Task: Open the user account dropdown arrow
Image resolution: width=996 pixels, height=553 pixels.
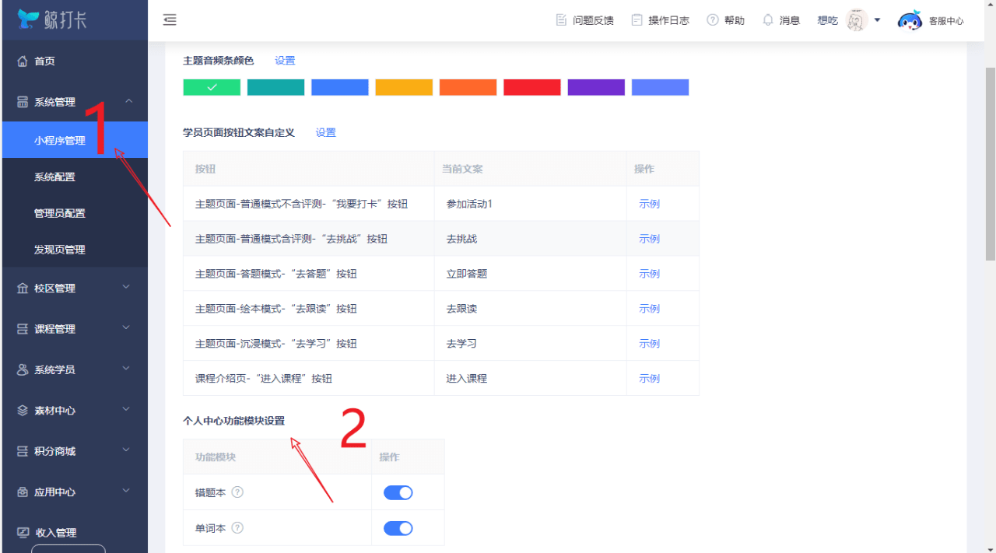Action: click(877, 20)
